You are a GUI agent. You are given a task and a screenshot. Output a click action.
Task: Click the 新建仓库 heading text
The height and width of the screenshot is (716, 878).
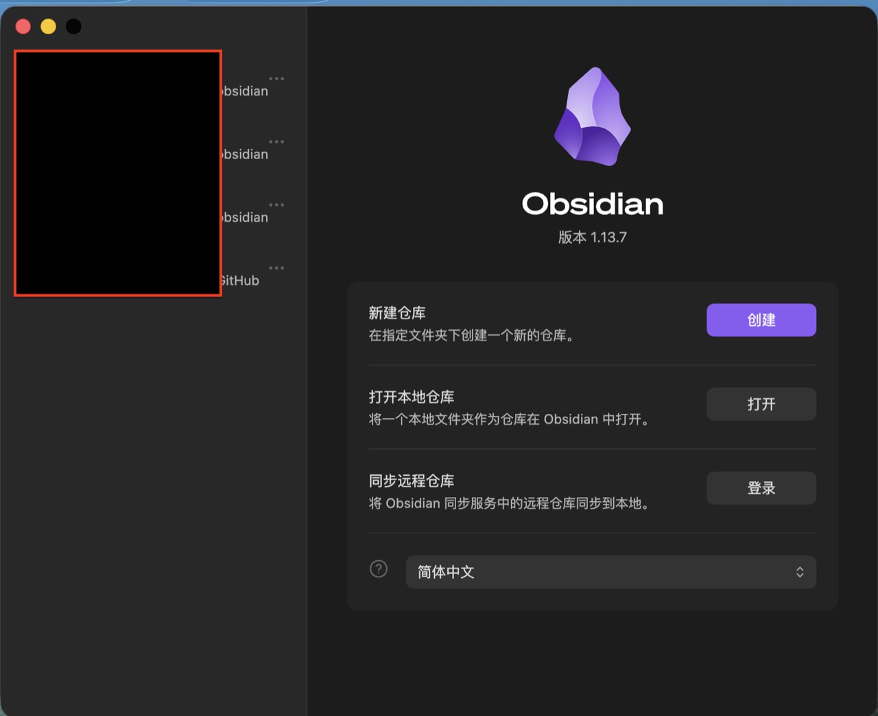(397, 313)
